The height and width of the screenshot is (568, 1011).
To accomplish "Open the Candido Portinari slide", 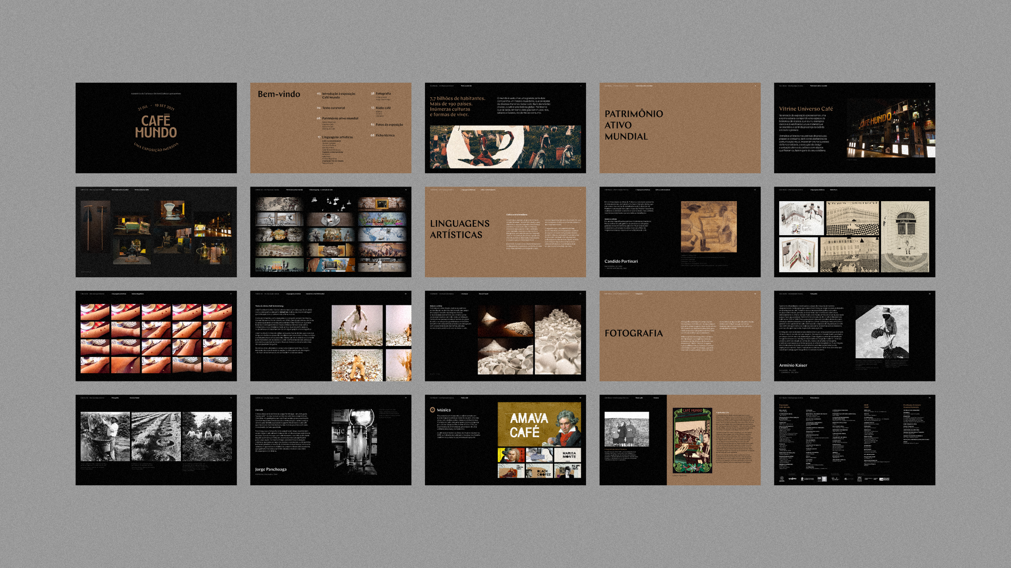I will pyautogui.click(x=680, y=231).
